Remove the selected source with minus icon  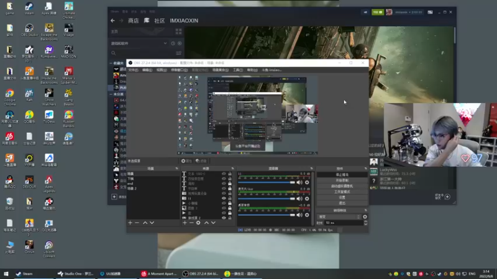[x=191, y=223]
